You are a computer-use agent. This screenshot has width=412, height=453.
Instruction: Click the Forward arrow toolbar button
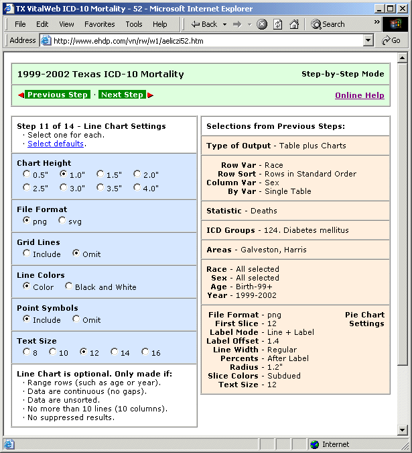click(x=237, y=24)
